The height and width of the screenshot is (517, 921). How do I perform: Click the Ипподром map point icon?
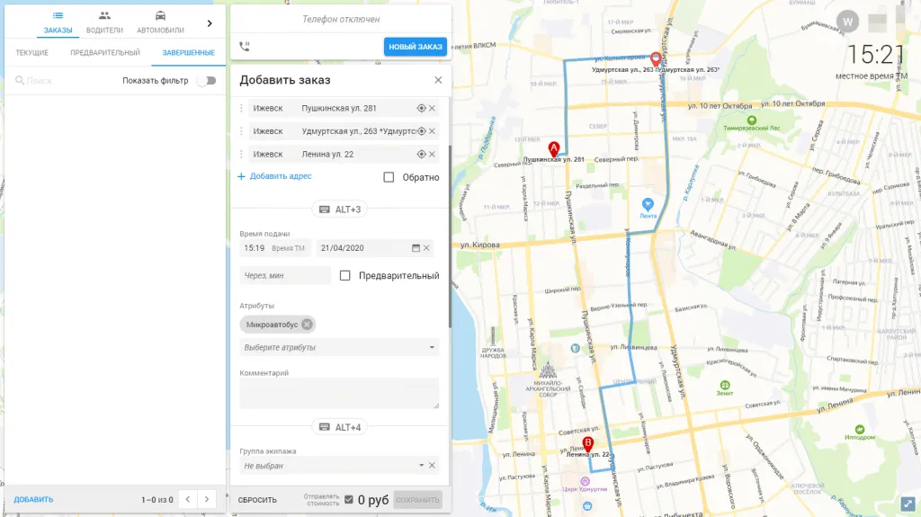(x=860, y=430)
